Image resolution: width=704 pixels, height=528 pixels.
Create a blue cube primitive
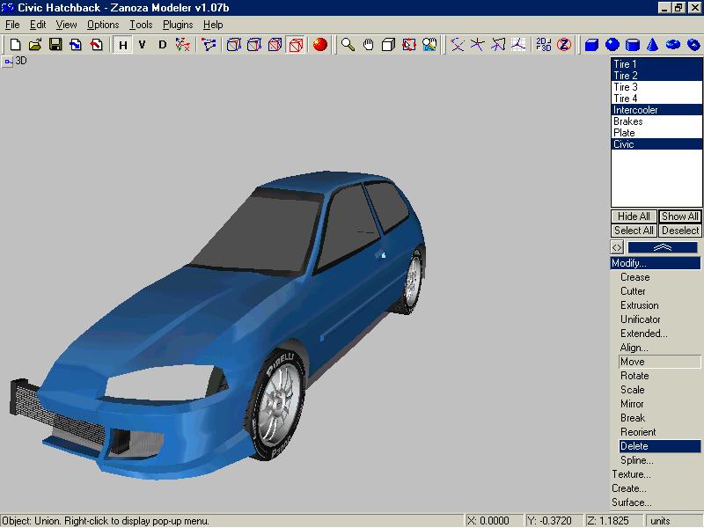click(592, 45)
